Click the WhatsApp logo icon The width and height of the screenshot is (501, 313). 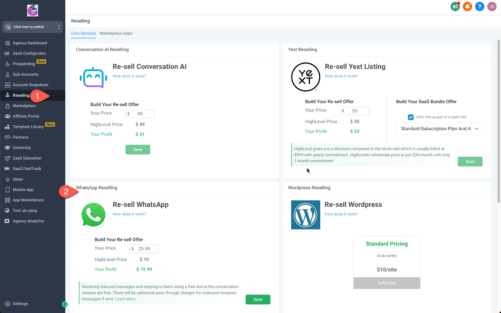tap(93, 215)
